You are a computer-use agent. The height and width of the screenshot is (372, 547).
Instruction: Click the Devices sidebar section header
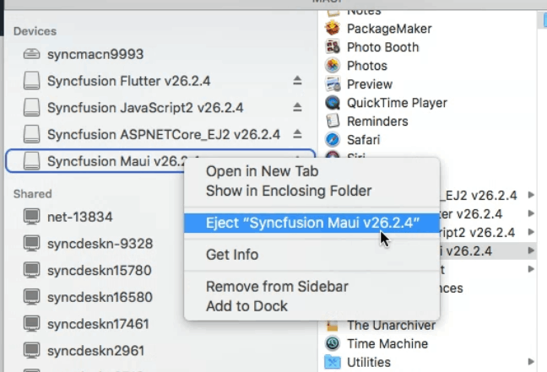[x=35, y=31]
